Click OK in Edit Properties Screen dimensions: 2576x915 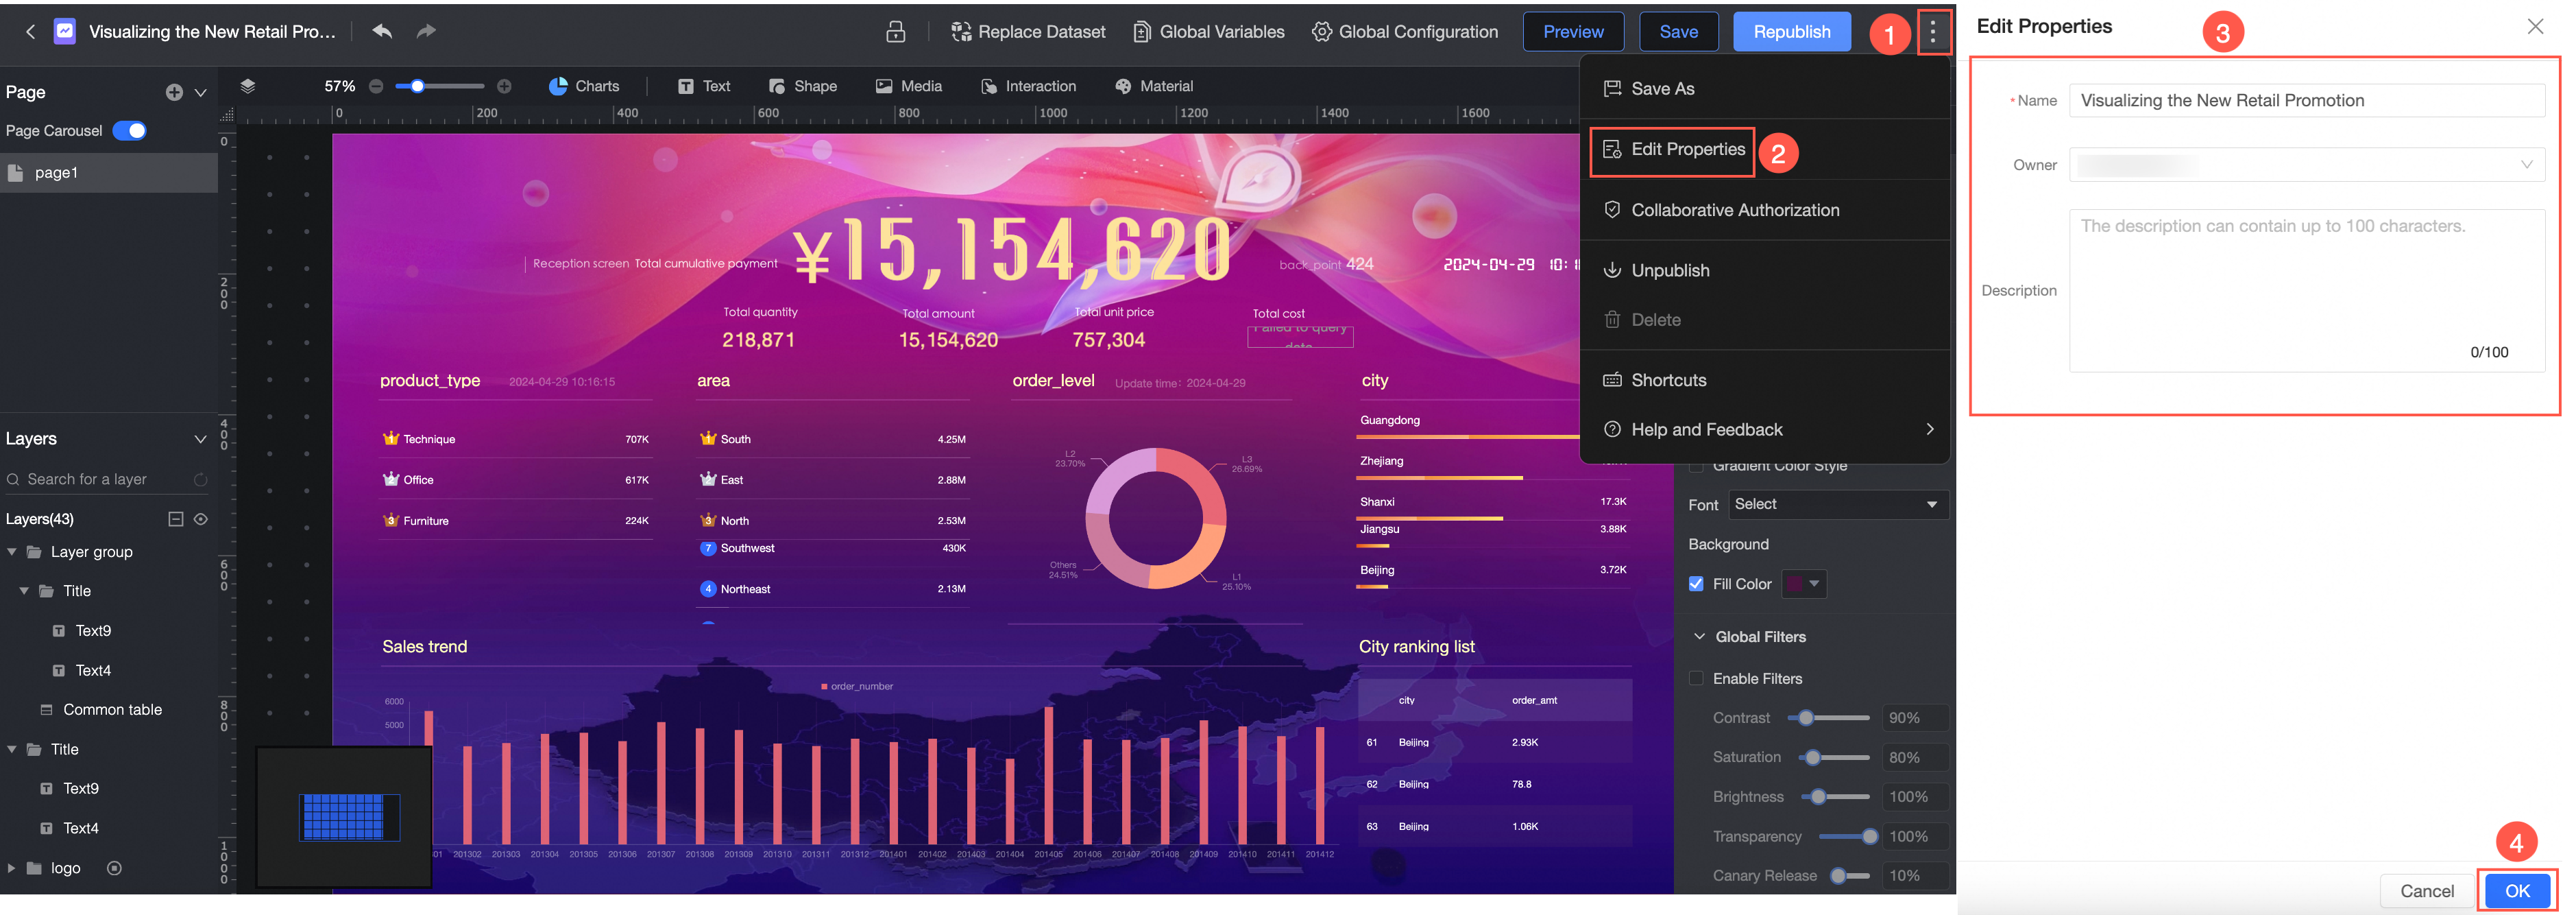(x=2516, y=890)
